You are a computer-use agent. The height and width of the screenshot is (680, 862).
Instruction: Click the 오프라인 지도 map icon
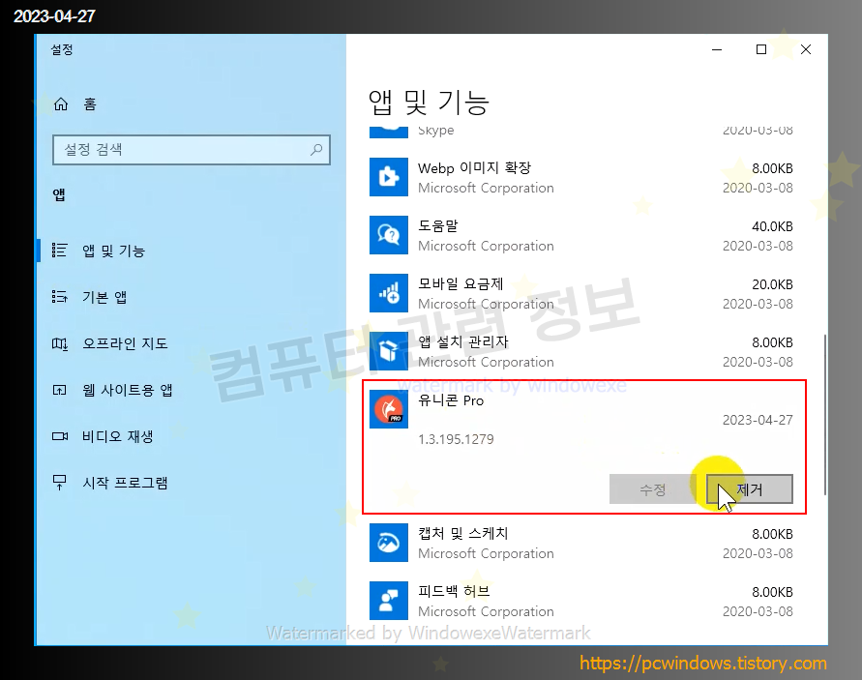[59, 343]
